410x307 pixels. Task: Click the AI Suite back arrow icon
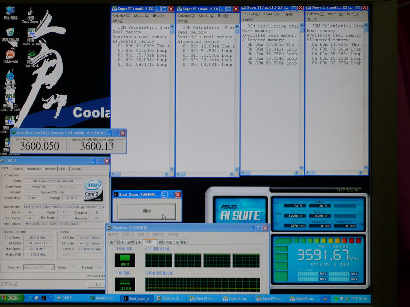[339, 190]
